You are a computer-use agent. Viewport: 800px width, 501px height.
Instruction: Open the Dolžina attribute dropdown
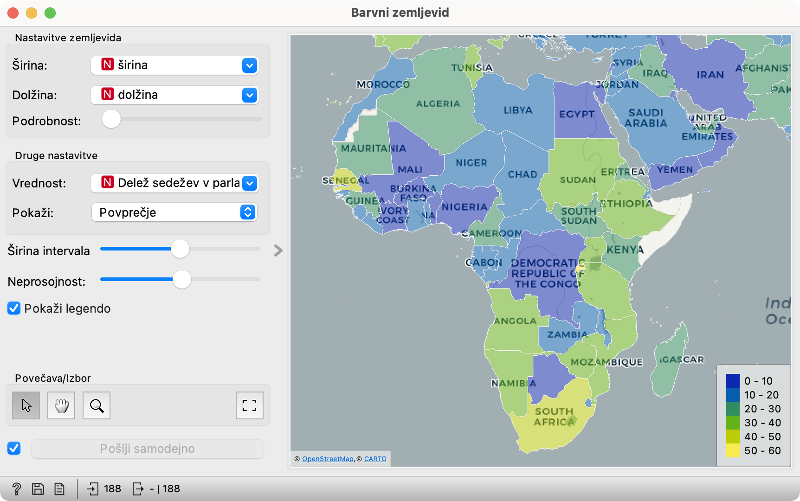[x=175, y=95]
